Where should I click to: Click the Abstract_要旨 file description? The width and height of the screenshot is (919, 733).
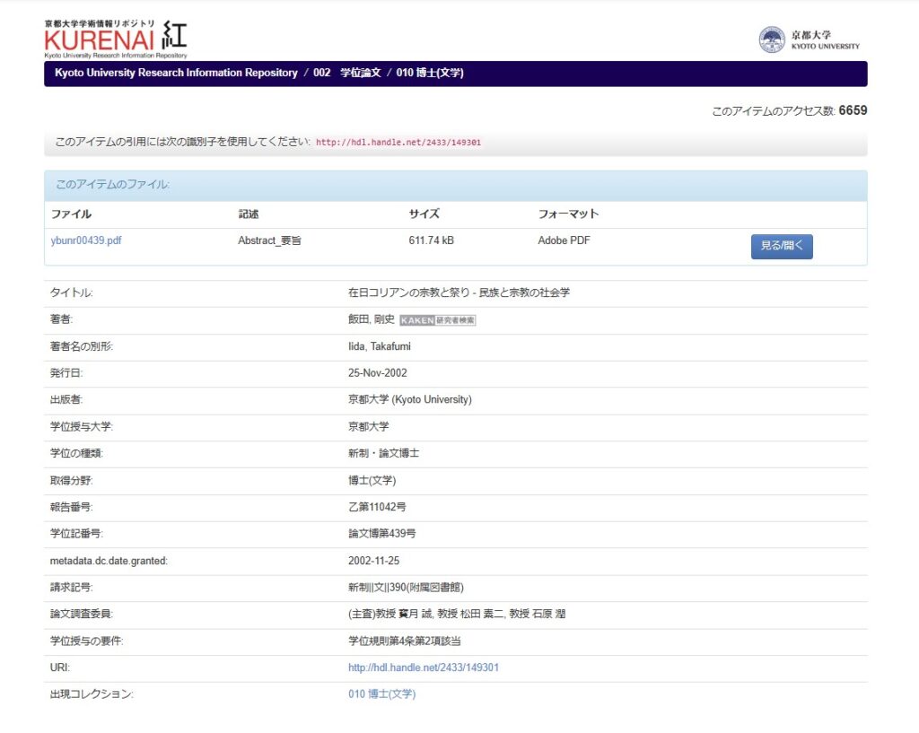[x=269, y=240]
